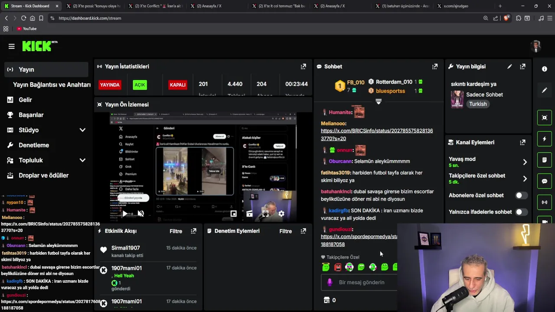The height and width of the screenshot is (312, 555).
Task: Click username FB_010 in leaderboard
Action: (x=356, y=82)
